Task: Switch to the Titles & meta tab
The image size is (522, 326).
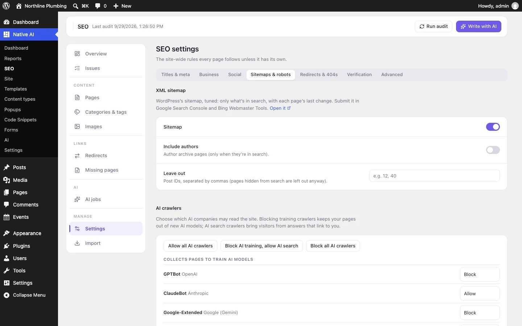Action: 175,75
